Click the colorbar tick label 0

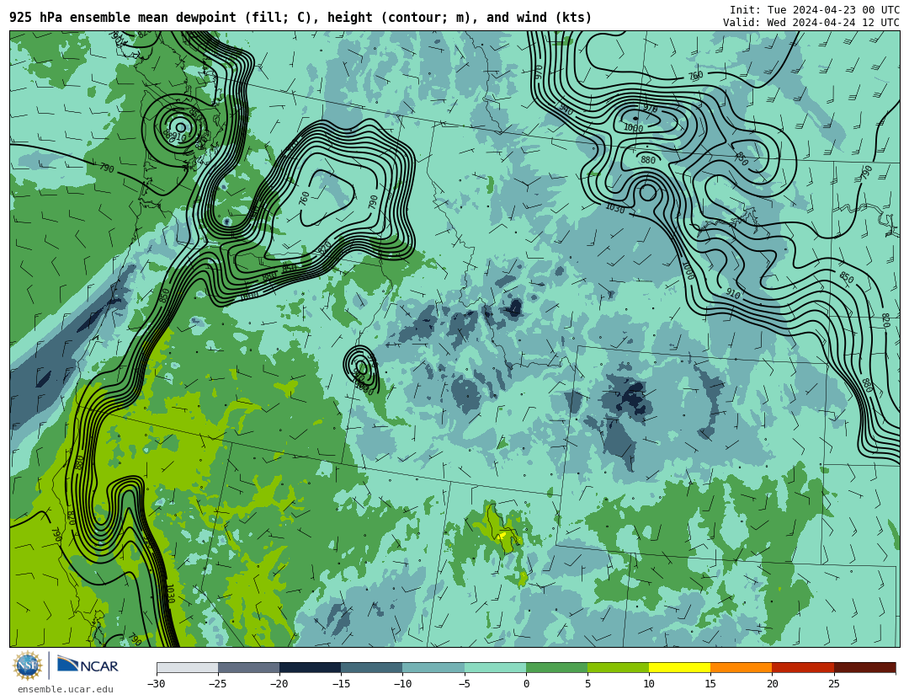click(526, 684)
